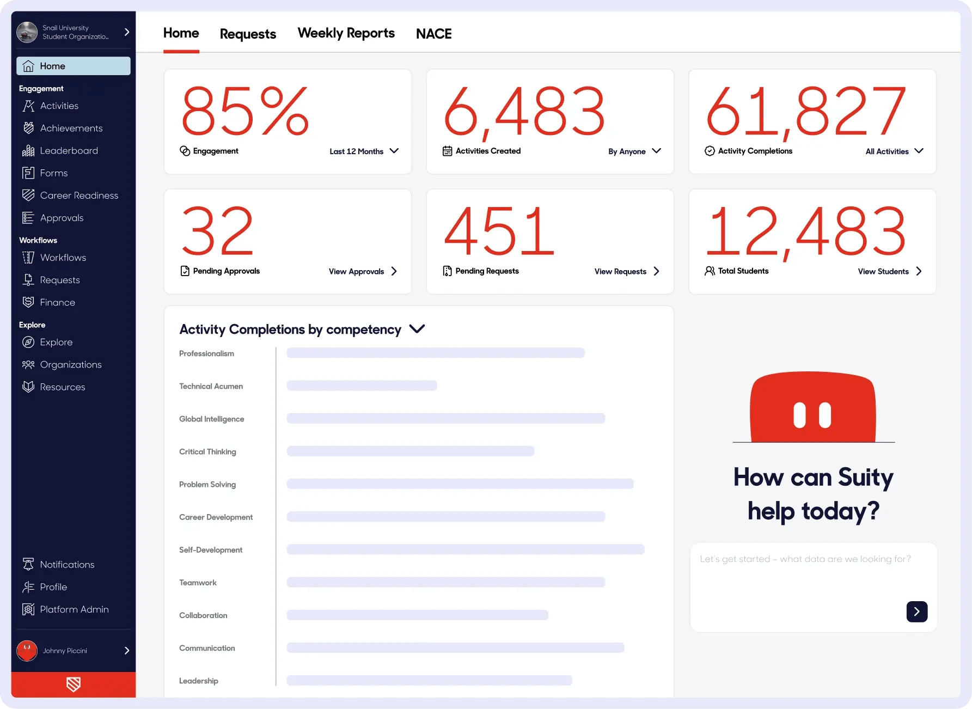This screenshot has height=709, width=972.
Task: Open the All Activities filter dropdown
Action: [894, 151]
